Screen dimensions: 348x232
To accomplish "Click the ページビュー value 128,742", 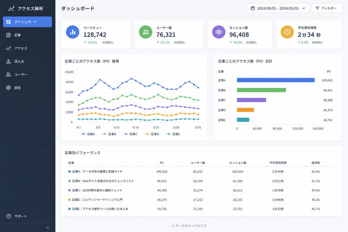I will (x=95, y=34).
